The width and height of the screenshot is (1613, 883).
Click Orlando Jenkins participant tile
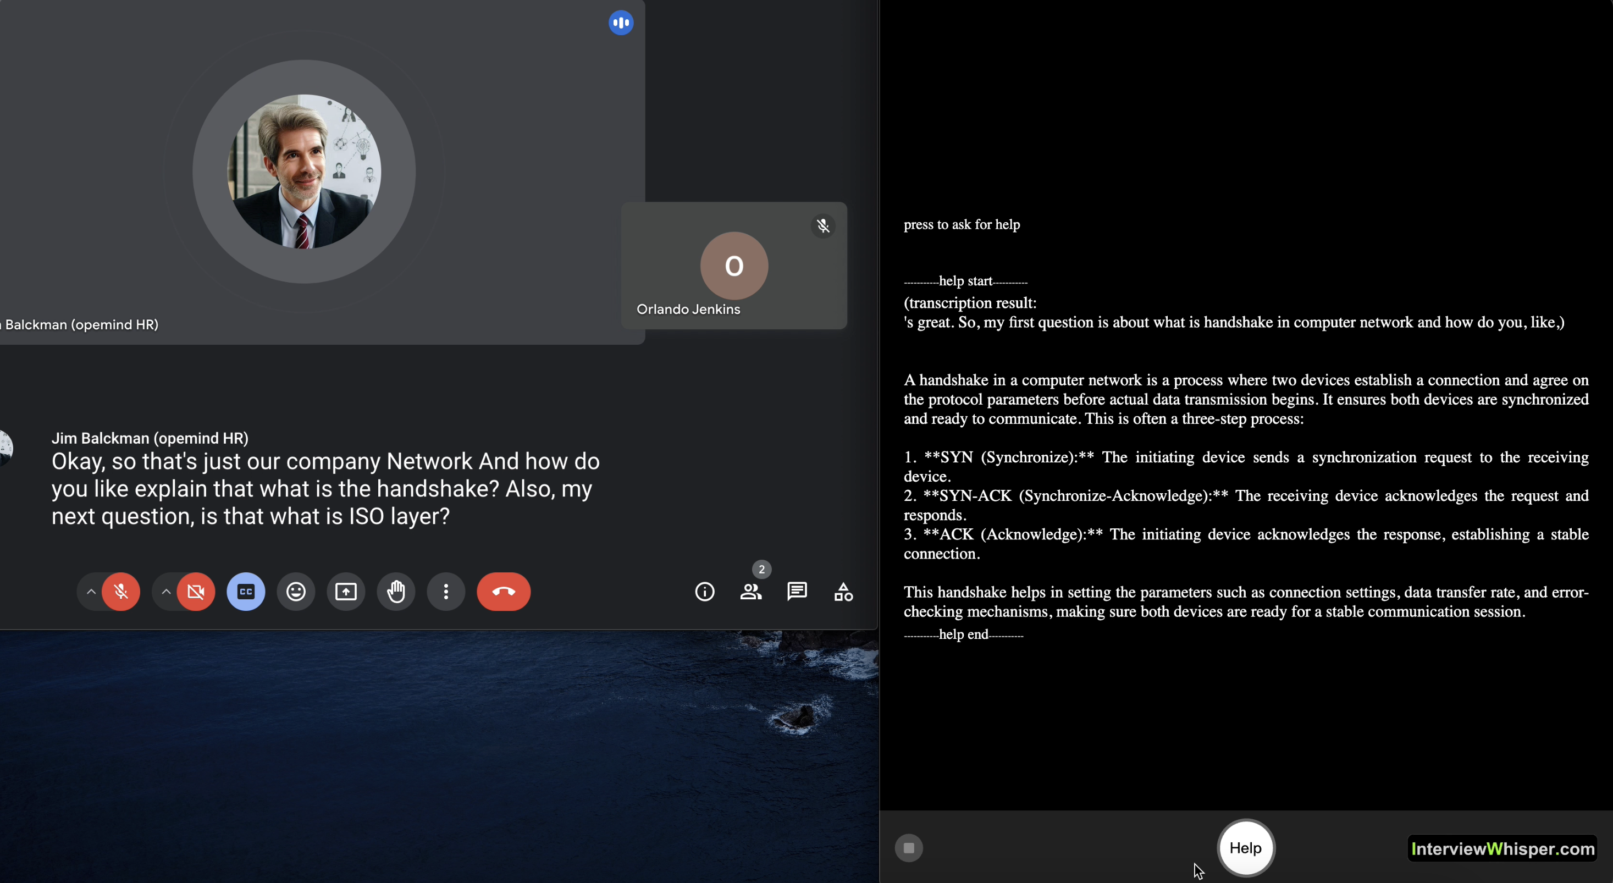point(734,266)
